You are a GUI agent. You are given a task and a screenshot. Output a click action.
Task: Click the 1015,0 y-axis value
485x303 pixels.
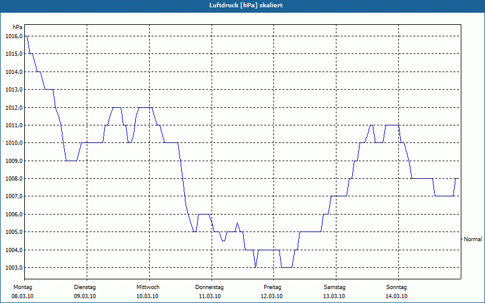tap(14, 54)
